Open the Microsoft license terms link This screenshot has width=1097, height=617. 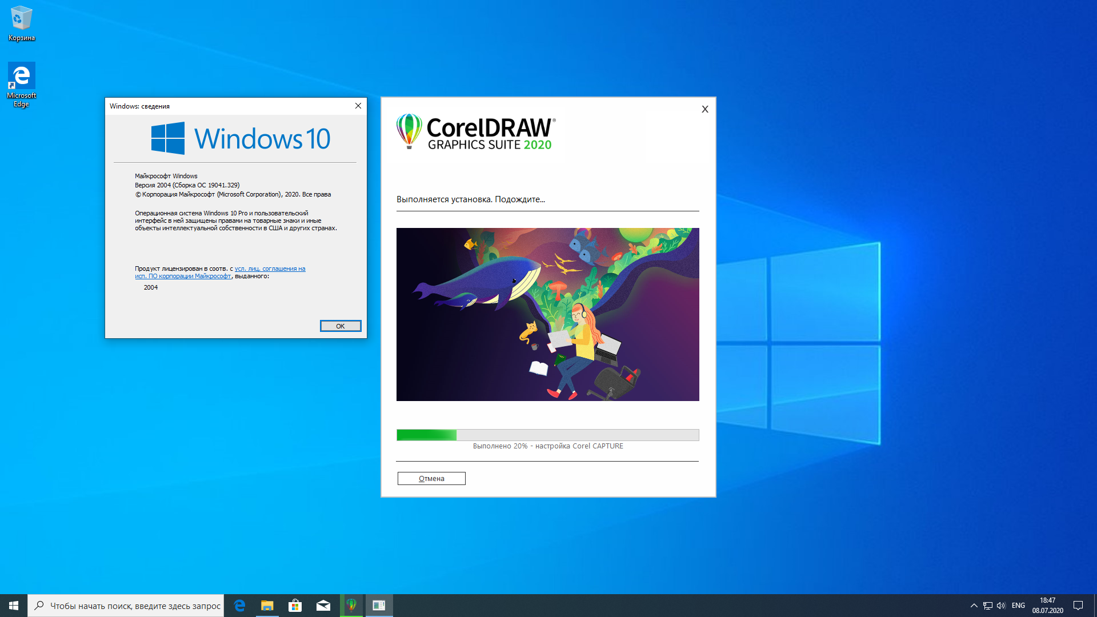tap(220, 273)
